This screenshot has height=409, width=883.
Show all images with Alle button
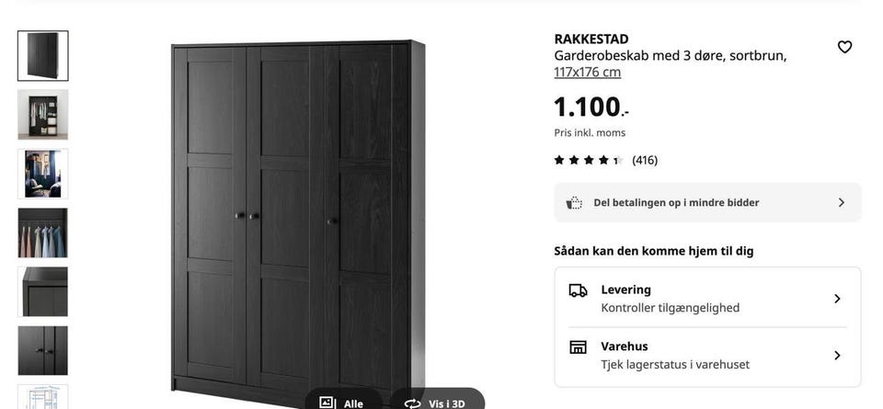coord(343,402)
